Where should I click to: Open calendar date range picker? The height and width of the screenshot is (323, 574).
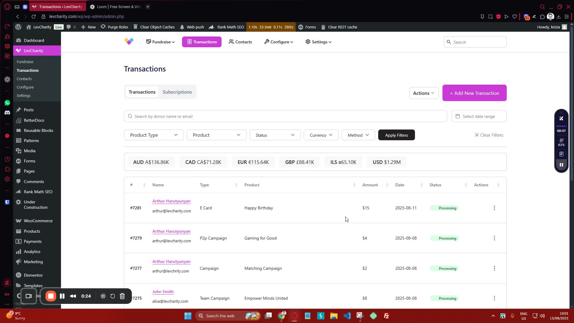pyautogui.click(x=479, y=116)
